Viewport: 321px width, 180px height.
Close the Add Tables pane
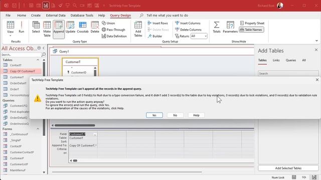[x=316, y=50]
